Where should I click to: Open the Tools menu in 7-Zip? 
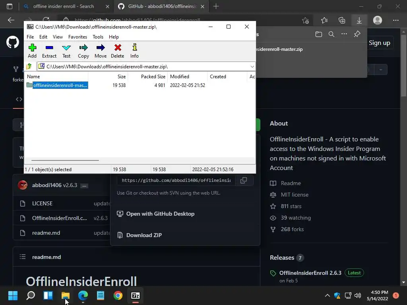tap(98, 37)
